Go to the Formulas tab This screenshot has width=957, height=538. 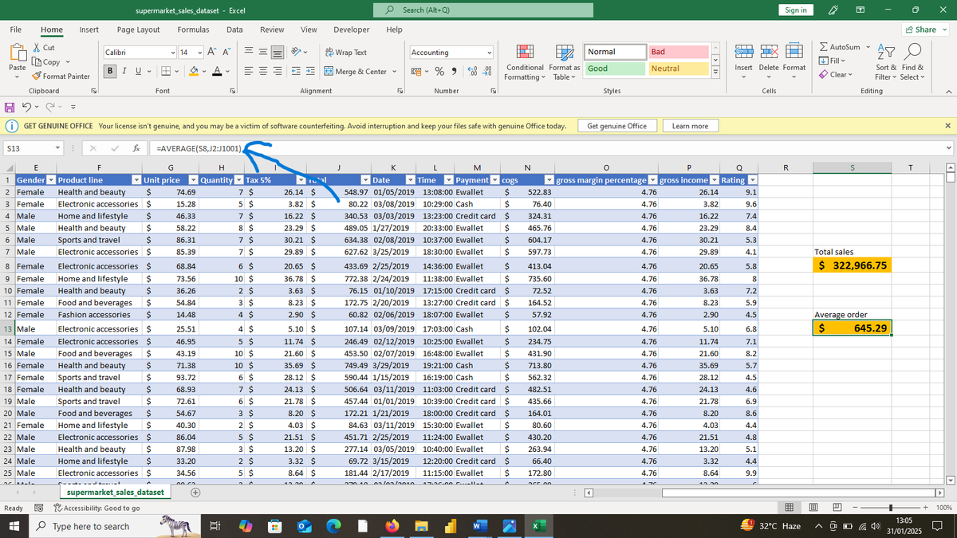194,29
